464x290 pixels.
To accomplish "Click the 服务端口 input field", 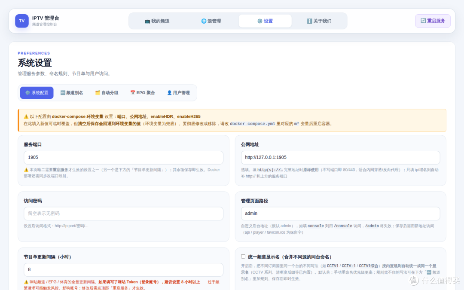I will [123, 157].
